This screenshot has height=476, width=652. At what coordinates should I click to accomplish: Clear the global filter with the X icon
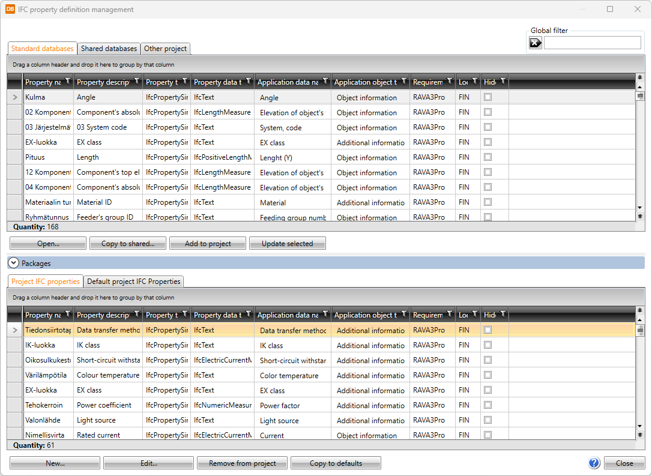(535, 43)
